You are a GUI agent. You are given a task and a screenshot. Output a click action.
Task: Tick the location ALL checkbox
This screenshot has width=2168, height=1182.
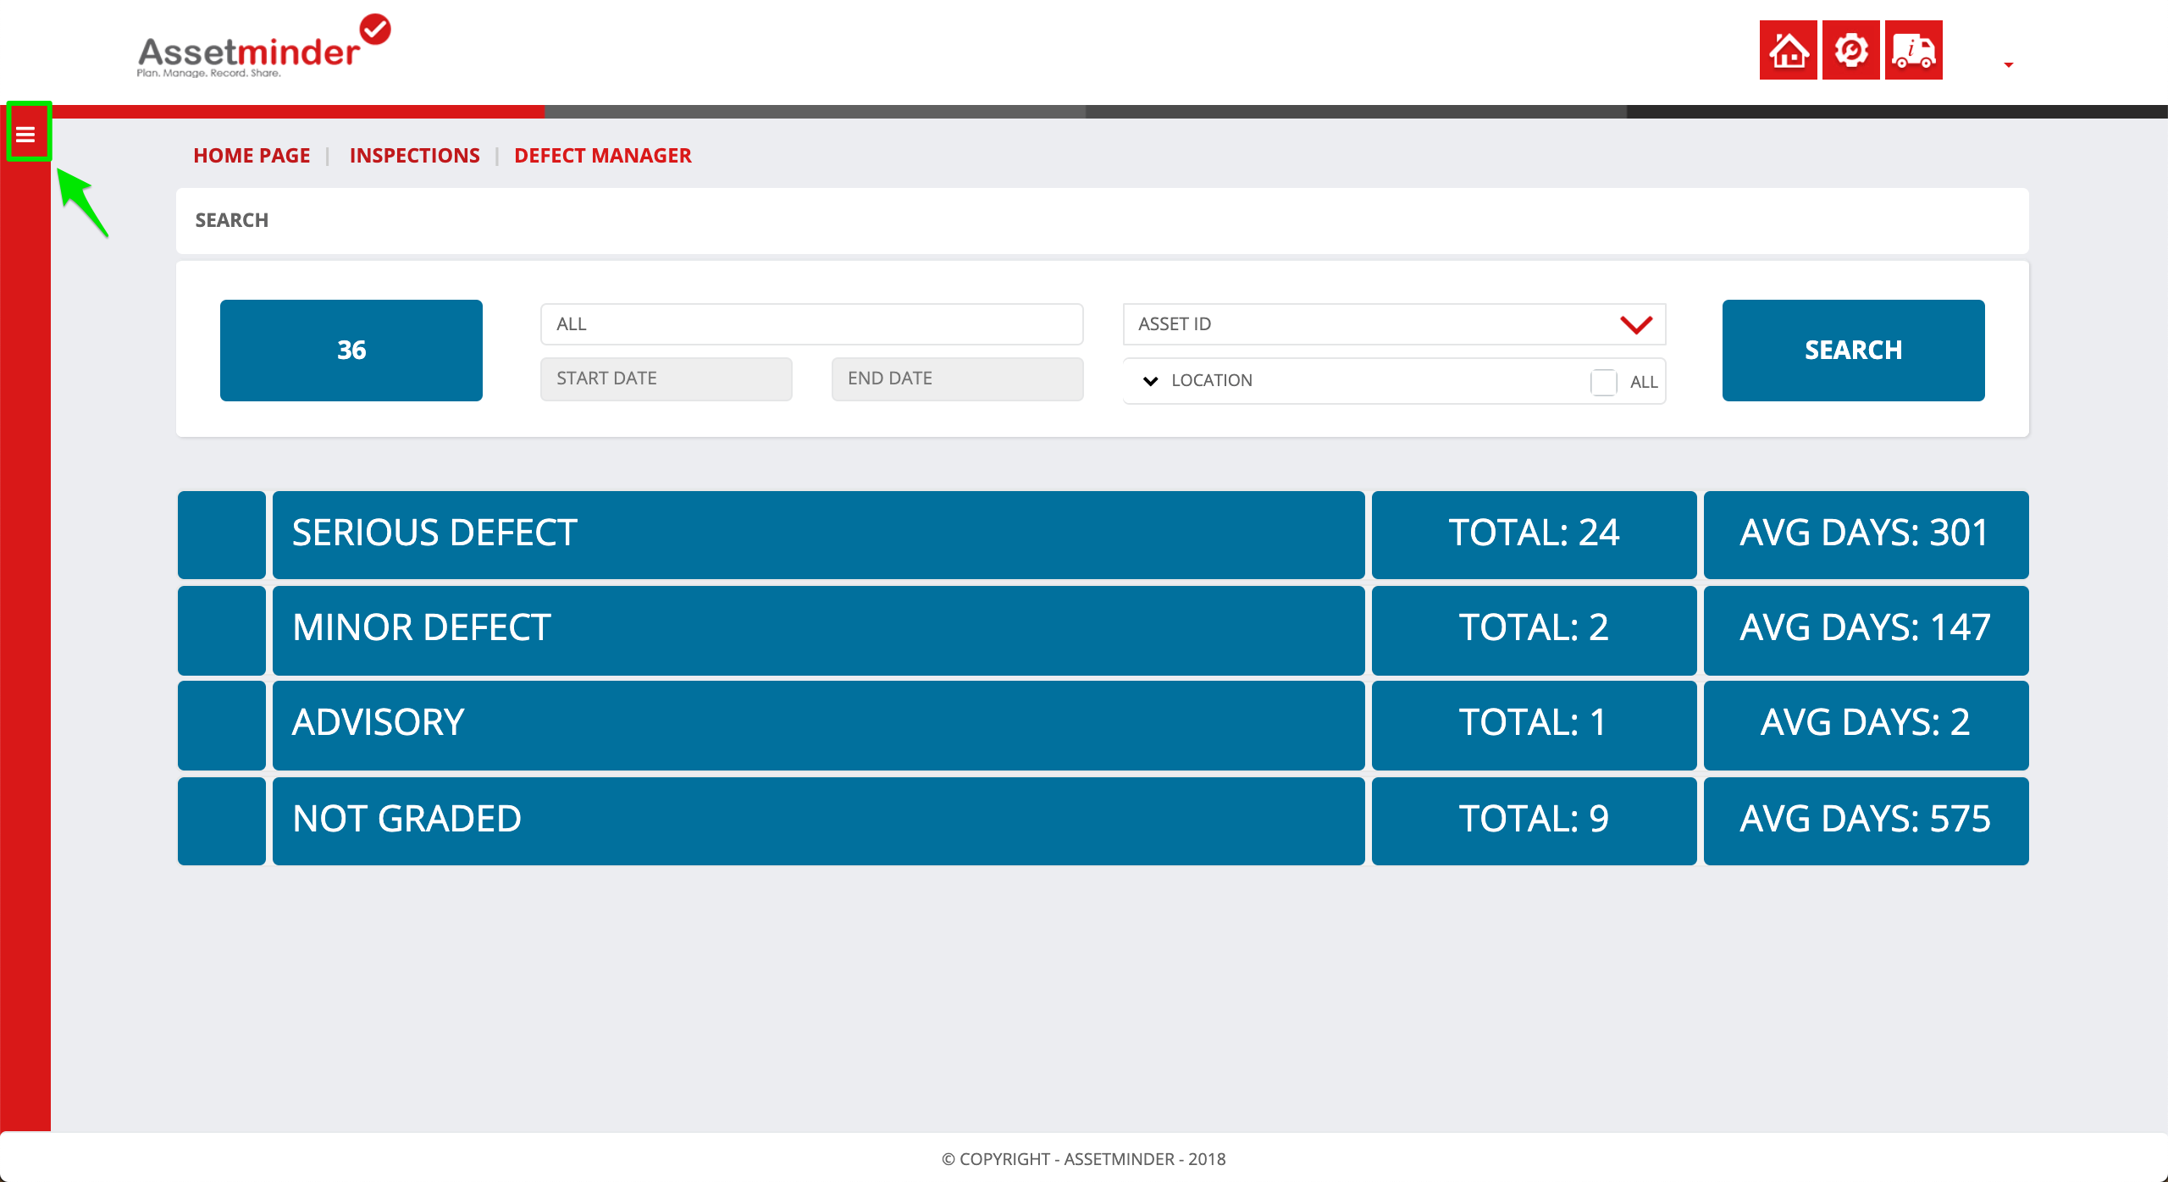(1603, 382)
